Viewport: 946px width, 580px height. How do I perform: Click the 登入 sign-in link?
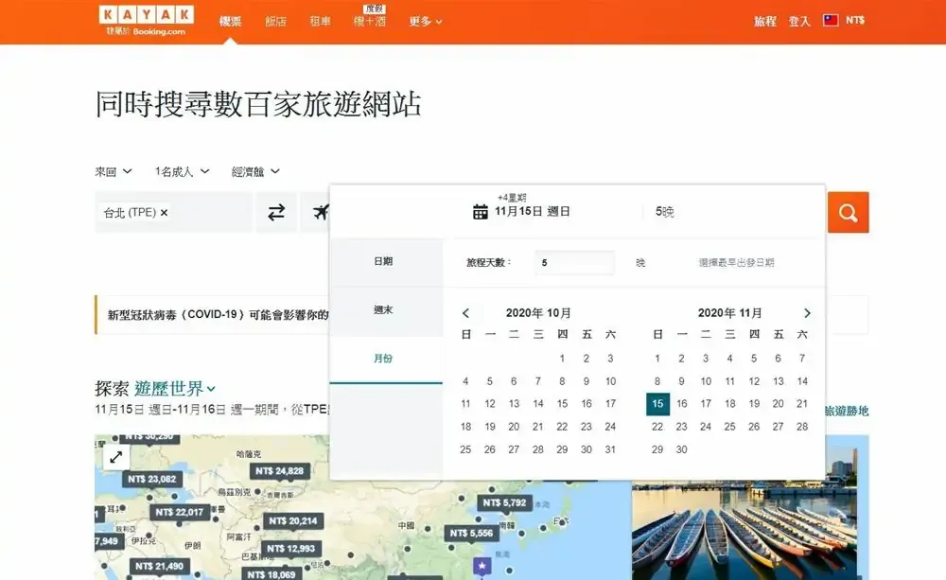click(x=799, y=21)
